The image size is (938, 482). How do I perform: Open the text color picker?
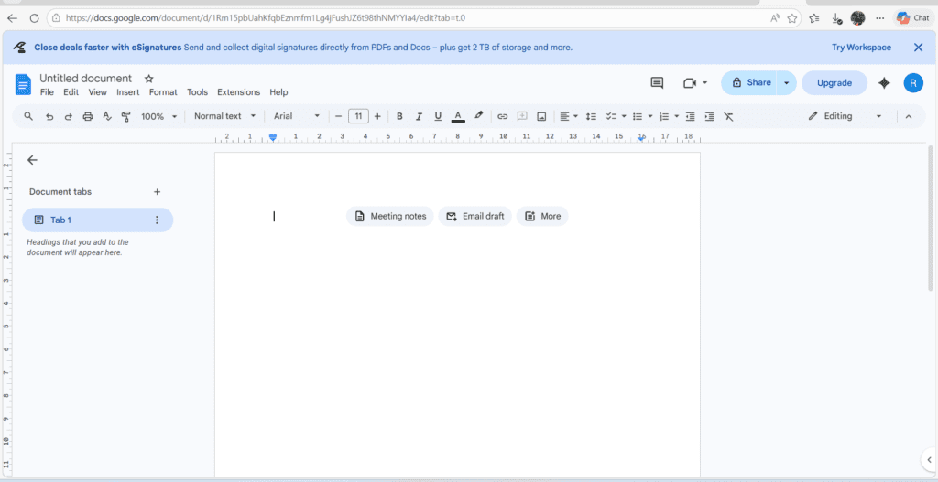pyautogui.click(x=458, y=116)
